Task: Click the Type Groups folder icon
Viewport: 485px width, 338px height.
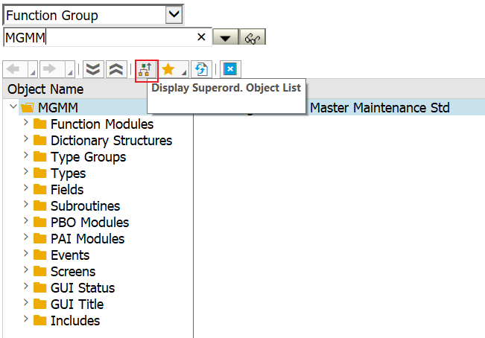Action: pyautogui.click(x=40, y=156)
